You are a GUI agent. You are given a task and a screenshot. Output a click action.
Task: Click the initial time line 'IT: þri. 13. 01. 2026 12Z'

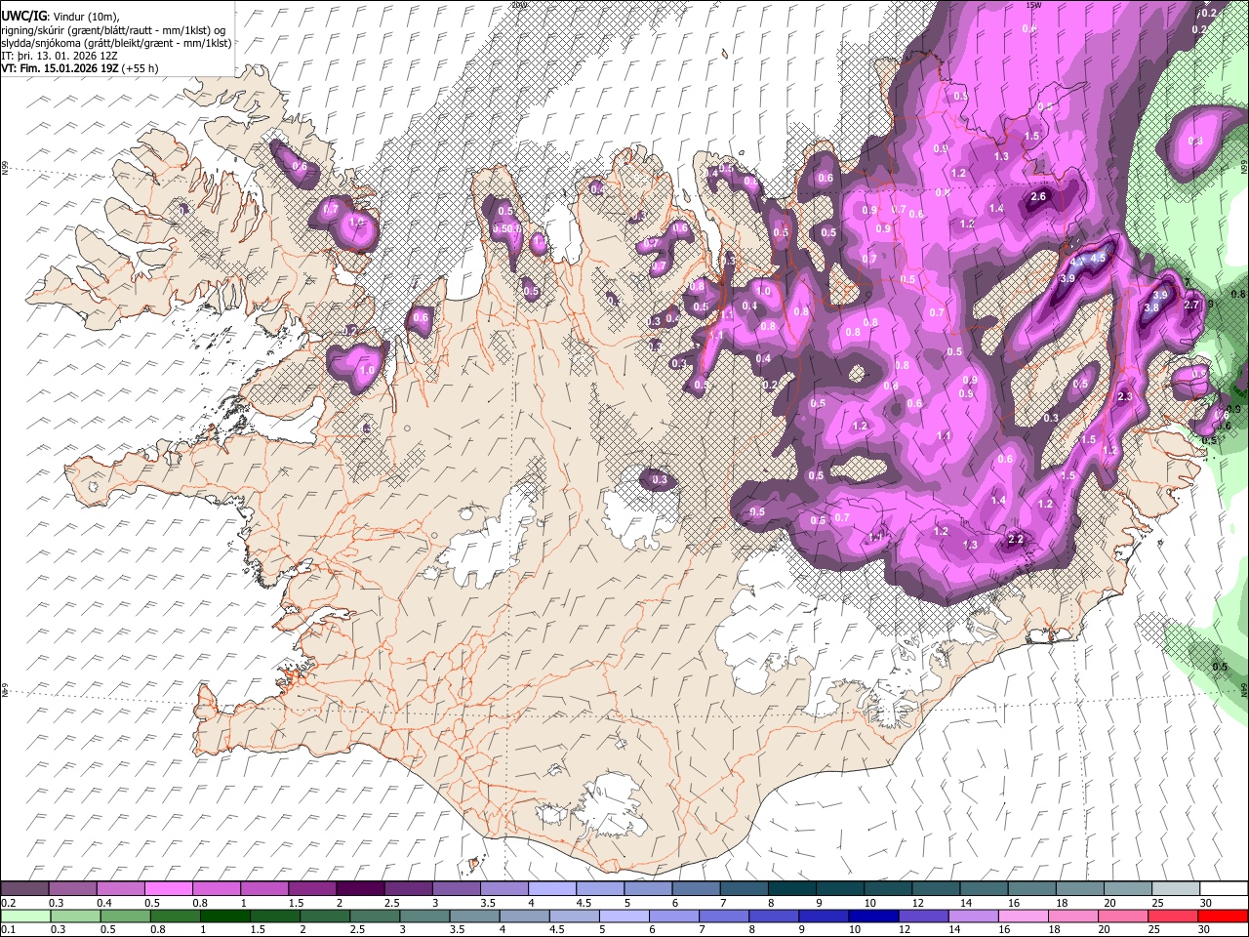coord(60,56)
